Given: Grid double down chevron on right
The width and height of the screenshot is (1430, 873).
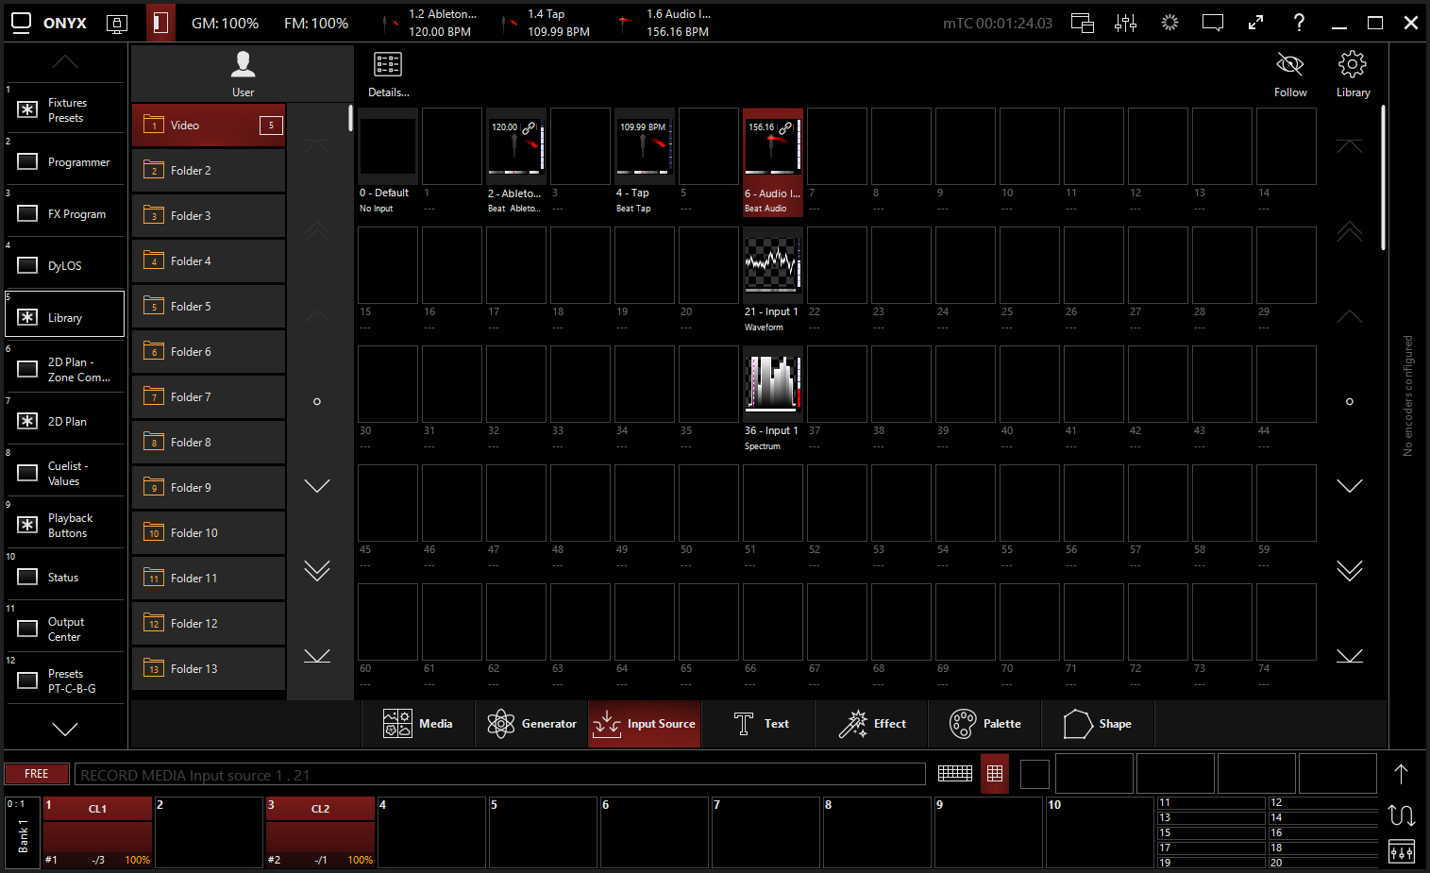Looking at the screenshot, I should (x=1350, y=570).
